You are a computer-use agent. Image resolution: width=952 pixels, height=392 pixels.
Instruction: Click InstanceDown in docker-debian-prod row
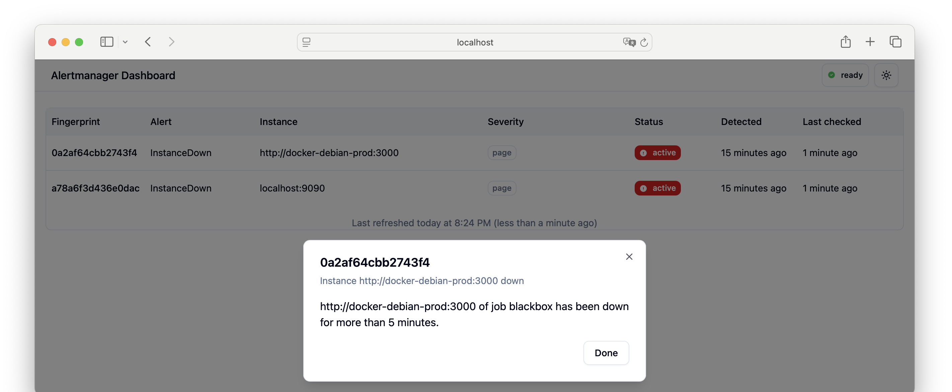point(181,153)
